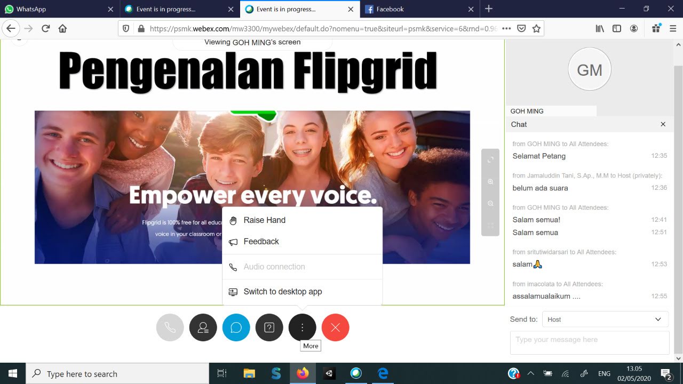
Task: Enter fullscreen for shared screen view
Action: click(x=491, y=159)
